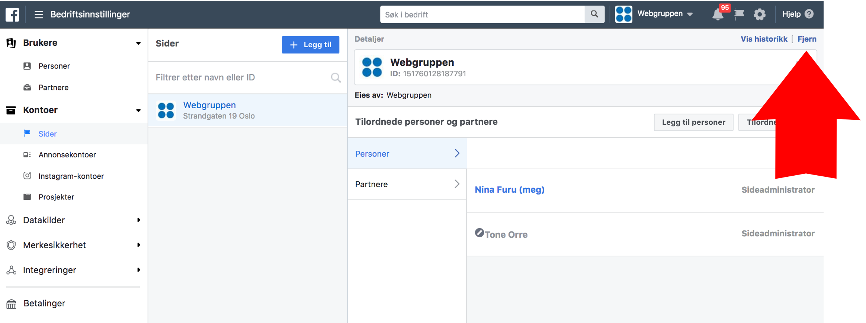Image resolution: width=866 pixels, height=323 pixels.
Task: Click the blue Legg til button
Action: point(310,45)
